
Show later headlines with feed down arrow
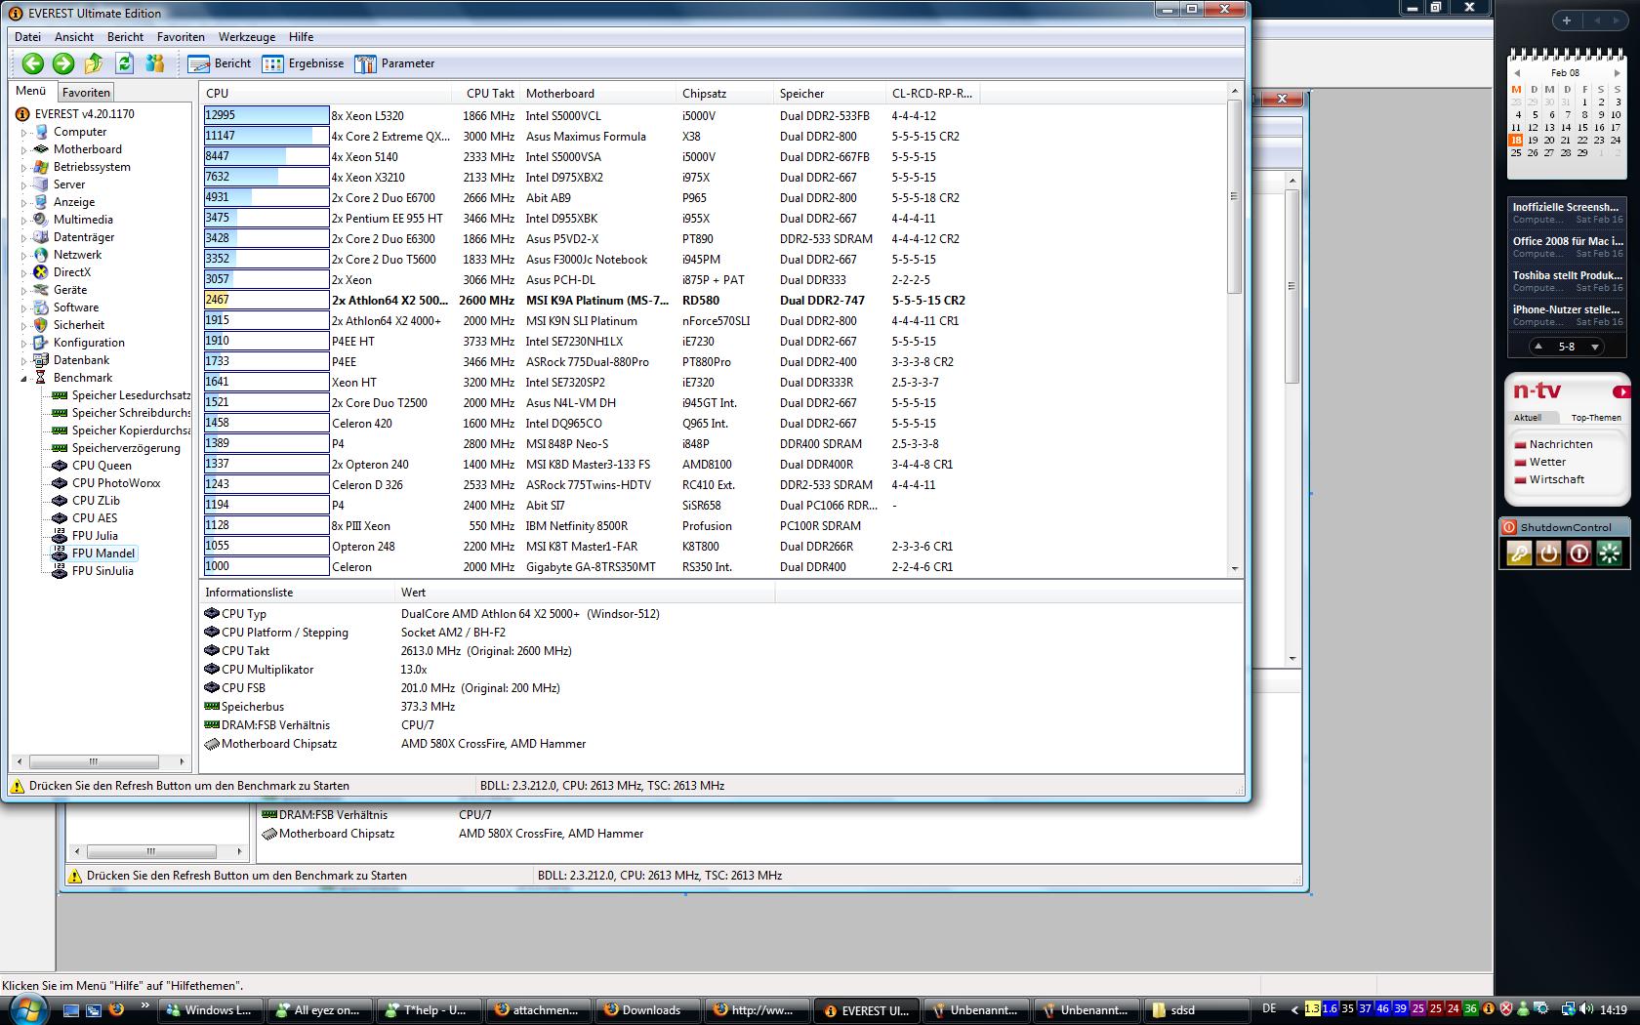pos(1595,347)
